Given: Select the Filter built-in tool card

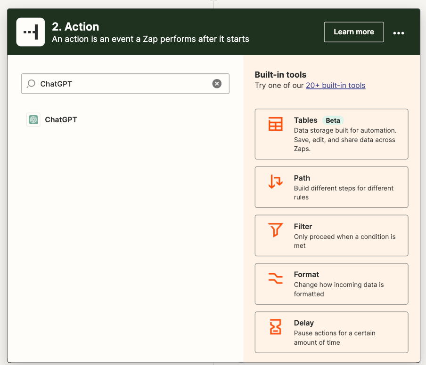Looking at the screenshot, I should pyautogui.click(x=331, y=235).
